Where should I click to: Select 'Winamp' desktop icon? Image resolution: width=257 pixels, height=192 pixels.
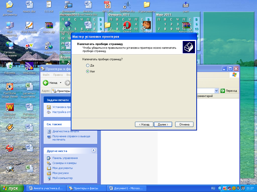[10, 130]
